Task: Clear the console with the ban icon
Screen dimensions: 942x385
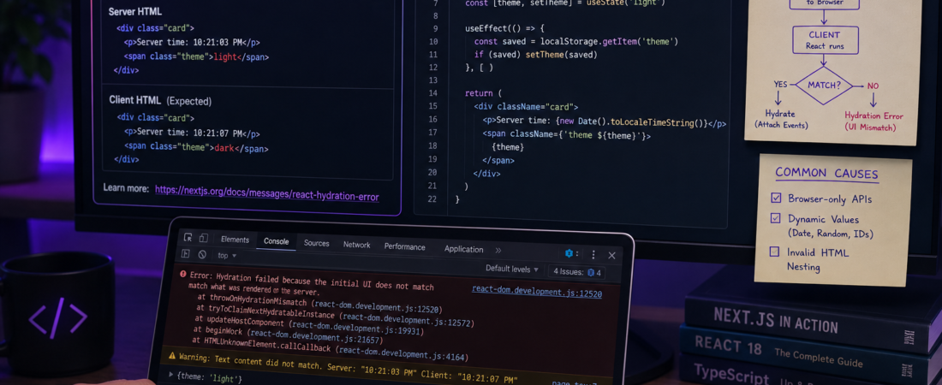Action: [x=202, y=255]
